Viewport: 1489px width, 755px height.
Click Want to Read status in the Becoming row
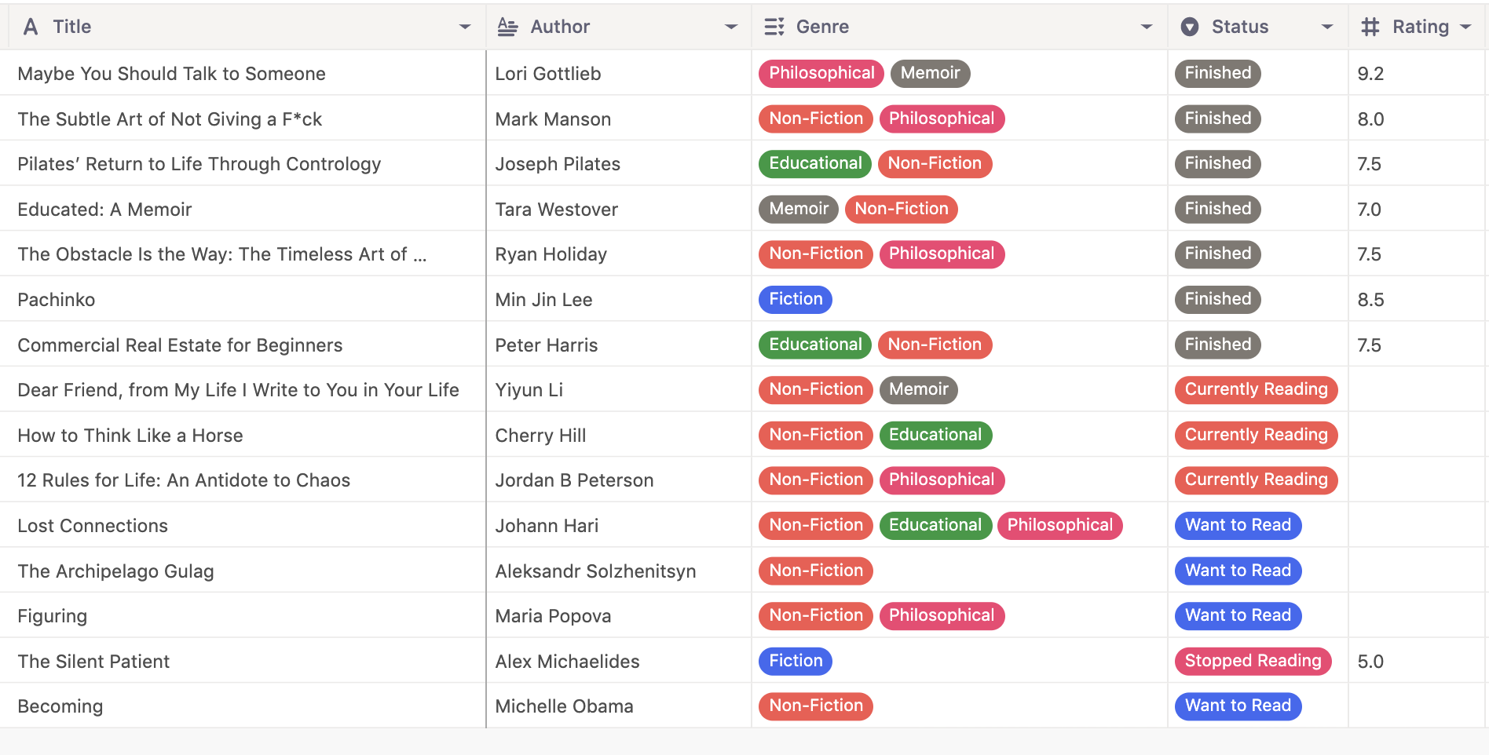[1238, 706]
